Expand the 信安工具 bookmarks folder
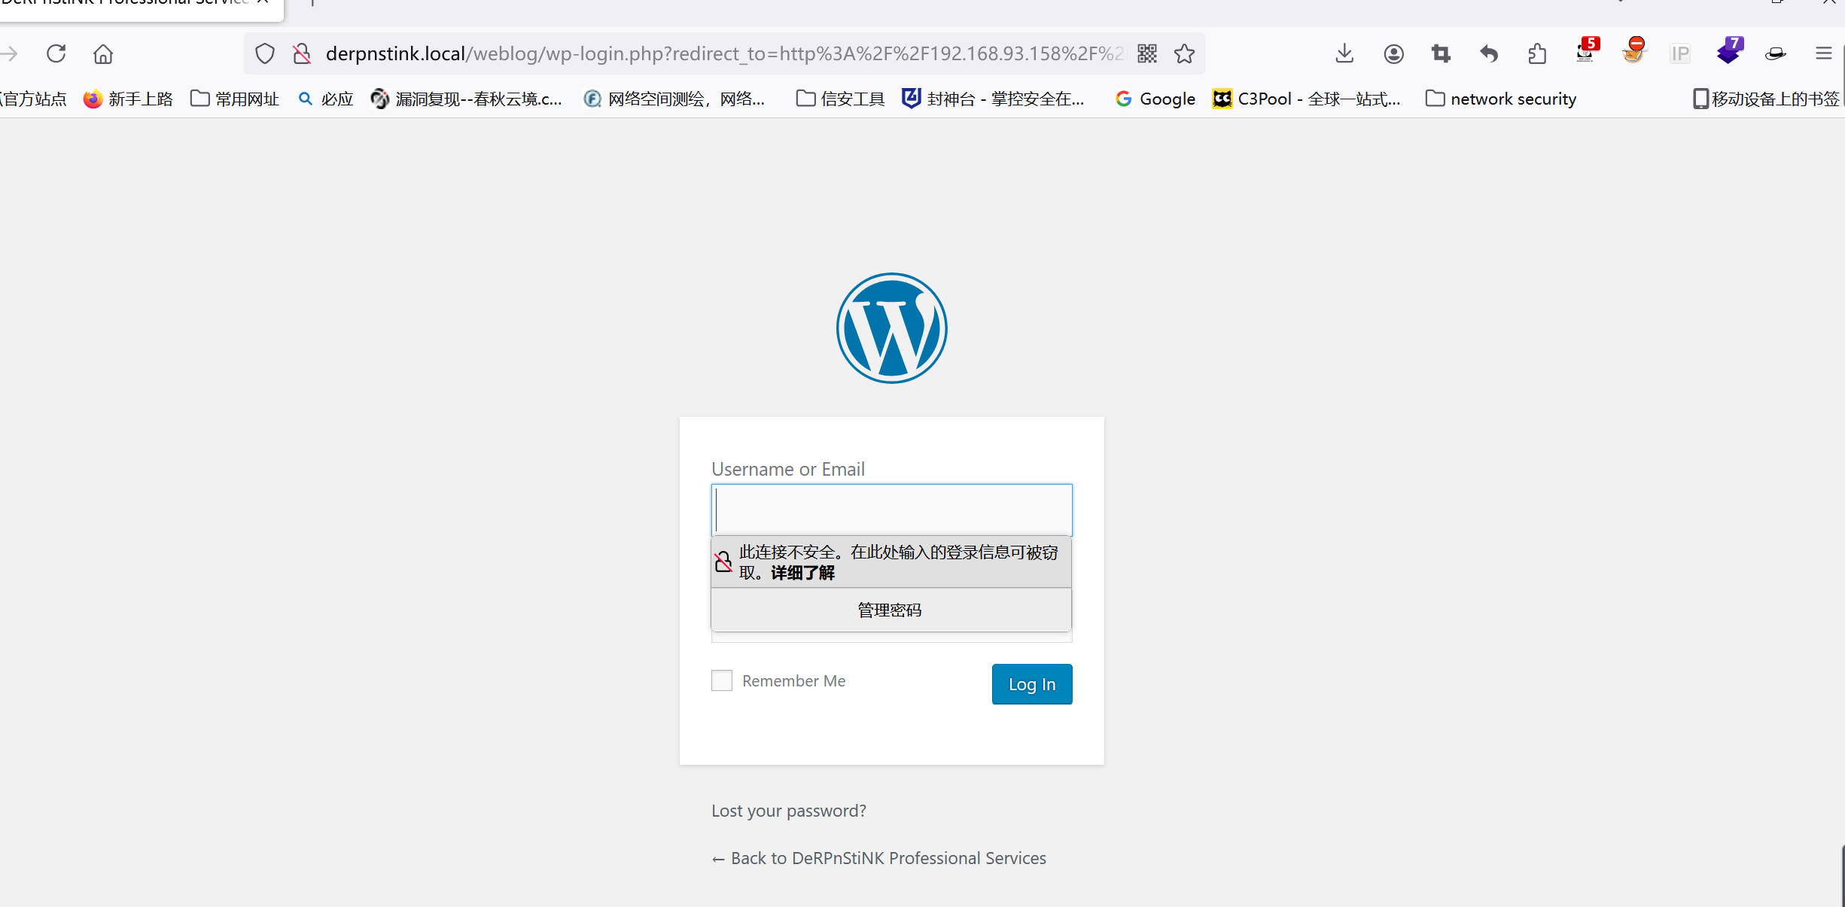1845x907 pixels. pos(840,99)
